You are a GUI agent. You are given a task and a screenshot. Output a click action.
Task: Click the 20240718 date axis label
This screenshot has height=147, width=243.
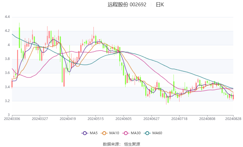click(x=179, y=119)
